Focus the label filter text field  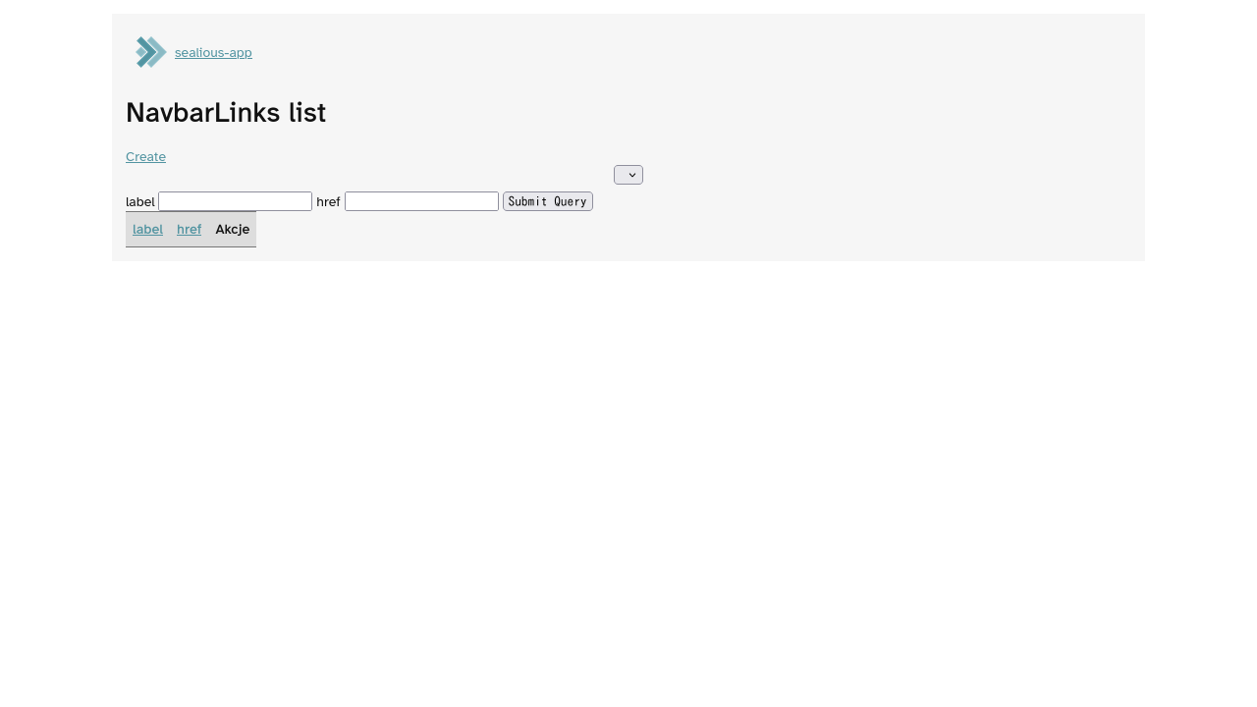[235, 201]
